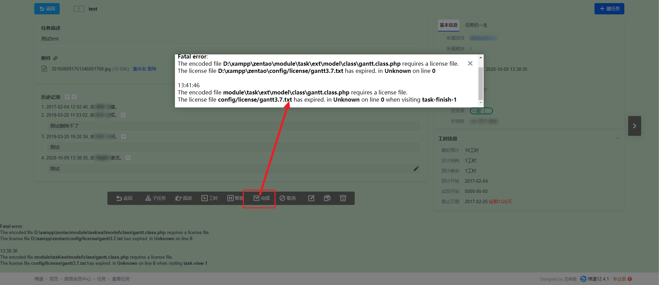Image resolution: width=659 pixels, height=285 pixels.
Task: Click the 暂停 pause toolbar button
Action: tap(235, 198)
